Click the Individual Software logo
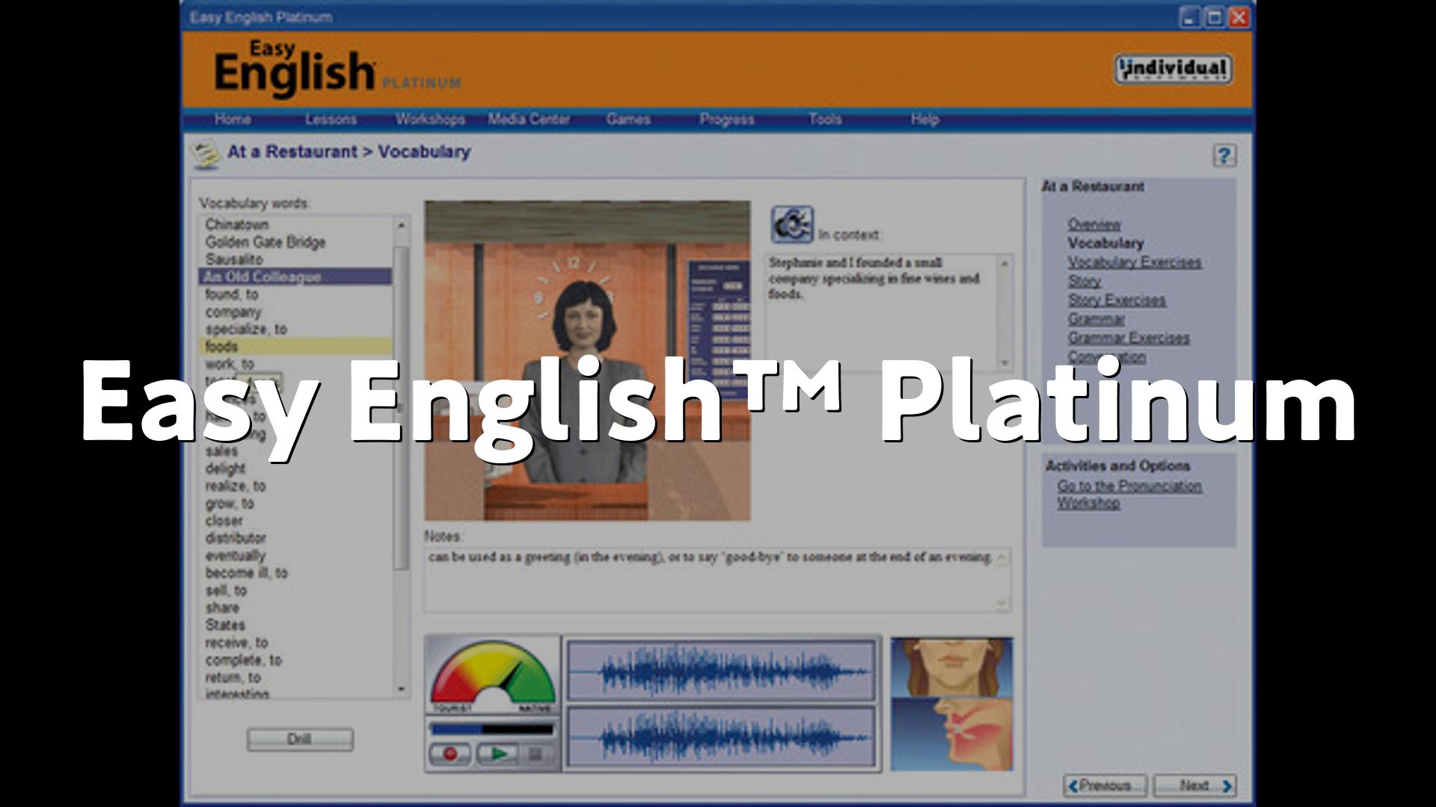1436x807 pixels. tap(1172, 69)
